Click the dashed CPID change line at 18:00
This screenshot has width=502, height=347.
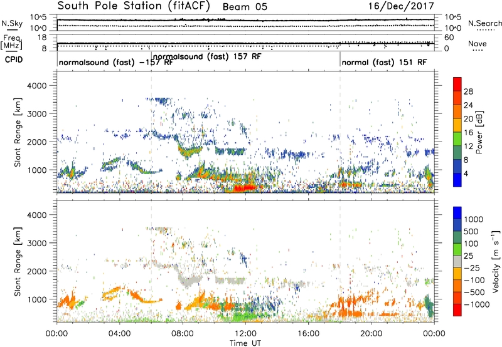tap(340, 132)
